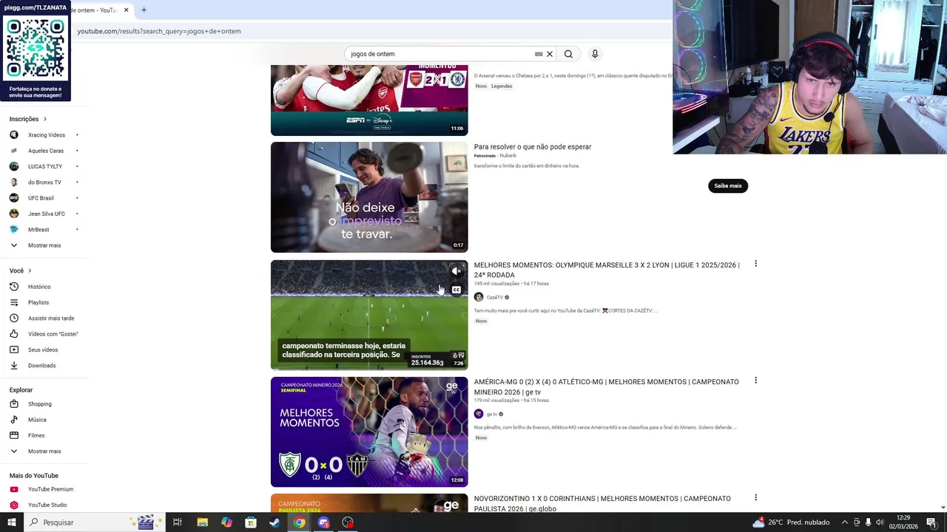Close the current YouTube tab

coord(126,10)
